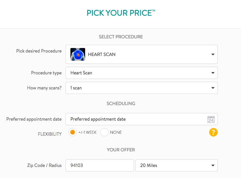Choose the NONE flexibility radio button
Screen dimensions: 241x178
[104, 132]
